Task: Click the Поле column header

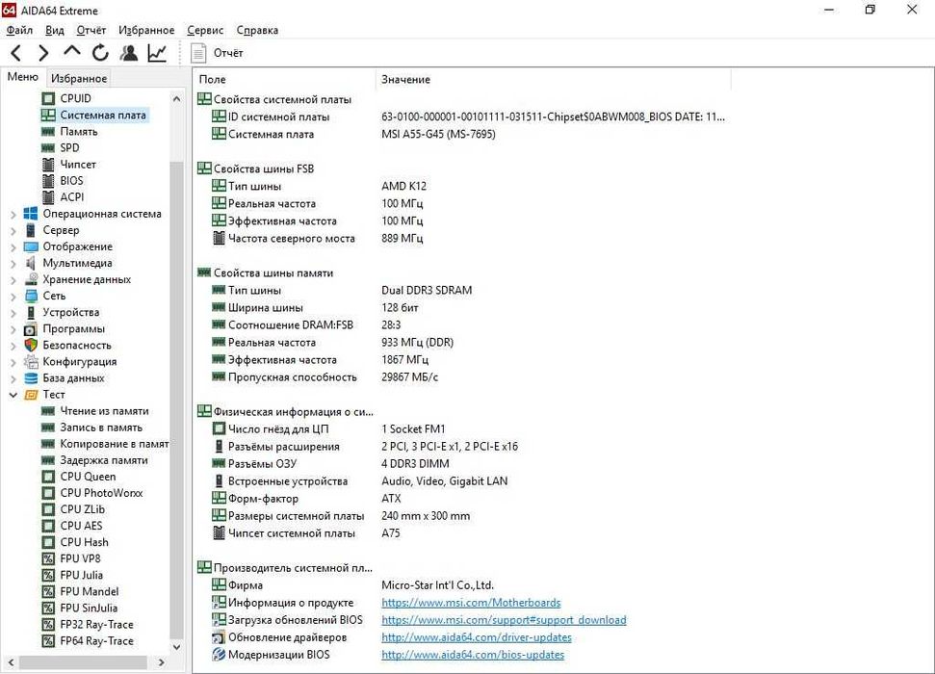Action: click(285, 79)
